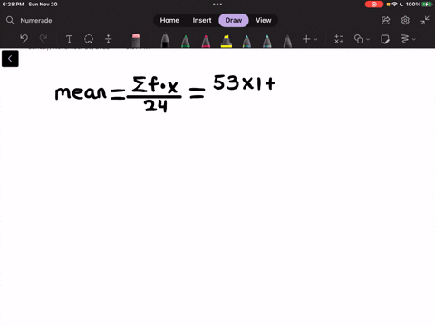Tap the share icon
Image resolution: width=435 pixels, height=326 pixels.
point(386,20)
